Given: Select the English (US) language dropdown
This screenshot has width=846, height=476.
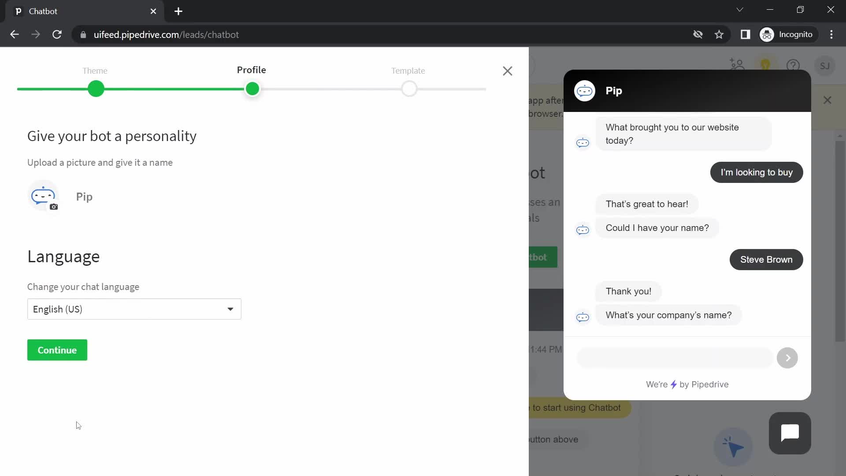Looking at the screenshot, I should coord(134,309).
